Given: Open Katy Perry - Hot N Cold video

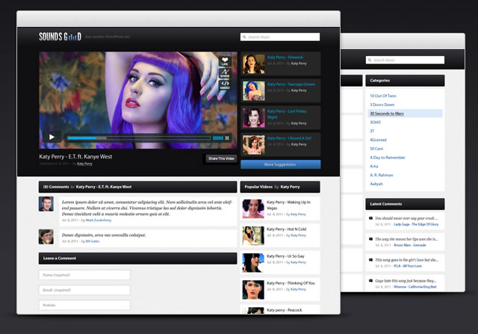Looking at the screenshot, I should tap(287, 229).
